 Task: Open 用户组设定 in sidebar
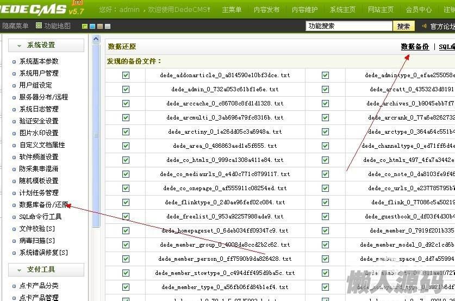36,85
